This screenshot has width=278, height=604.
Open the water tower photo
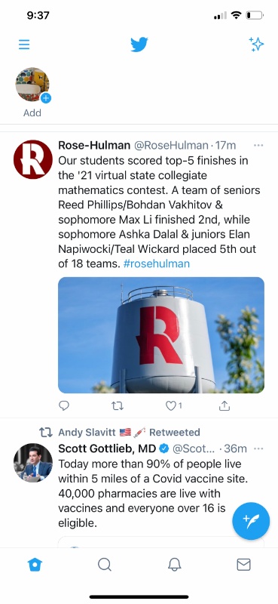161,334
